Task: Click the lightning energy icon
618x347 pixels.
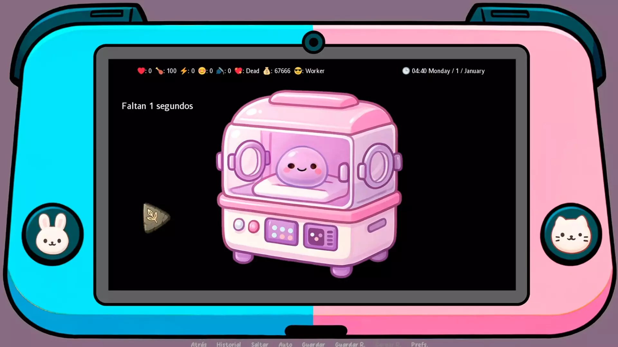Action: click(x=183, y=71)
